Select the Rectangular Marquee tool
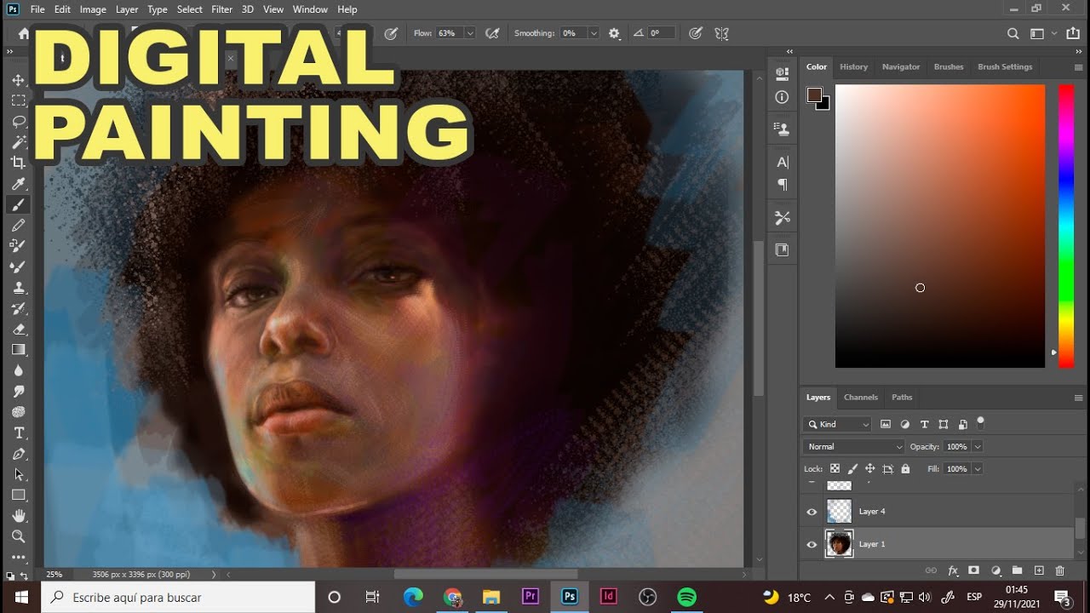The image size is (1090, 613). [18, 100]
